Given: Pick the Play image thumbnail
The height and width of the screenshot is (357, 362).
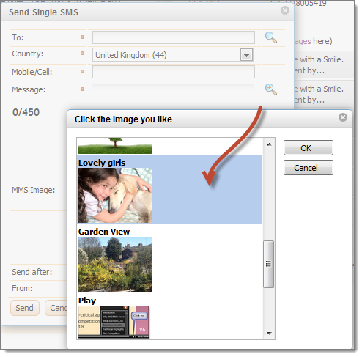Looking at the screenshot, I should (114, 322).
